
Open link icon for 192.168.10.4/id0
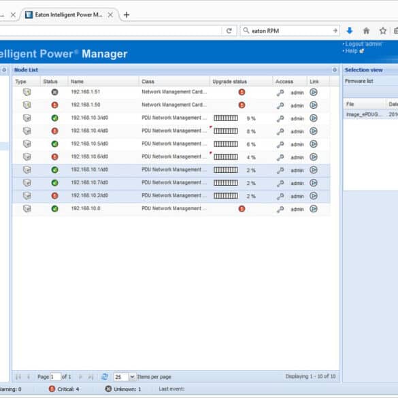click(x=314, y=131)
